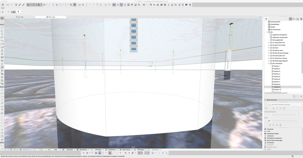Screen dimensions: 303x158
Task: Collapse the 09 In Multikarte folder
Action: pyautogui.click(x=269, y=64)
